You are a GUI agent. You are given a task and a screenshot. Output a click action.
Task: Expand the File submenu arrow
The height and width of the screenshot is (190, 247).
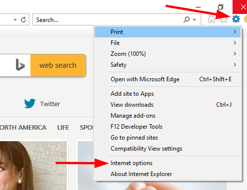[235, 43]
